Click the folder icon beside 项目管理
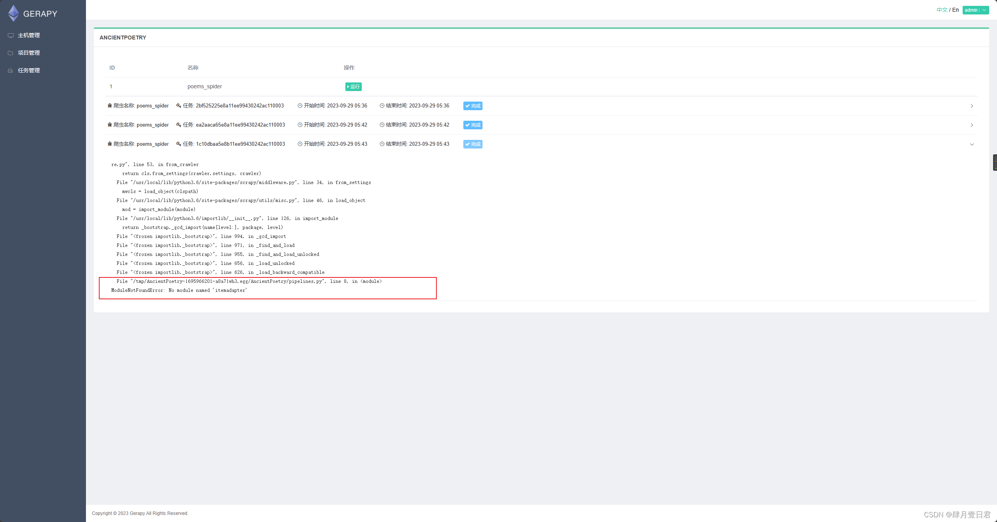The width and height of the screenshot is (997, 522). click(11, 53)
